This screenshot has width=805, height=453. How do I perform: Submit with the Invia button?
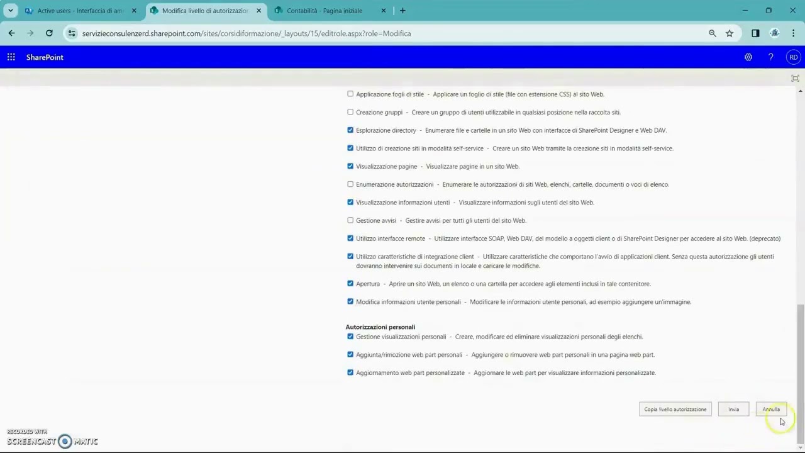click(733, 409)
